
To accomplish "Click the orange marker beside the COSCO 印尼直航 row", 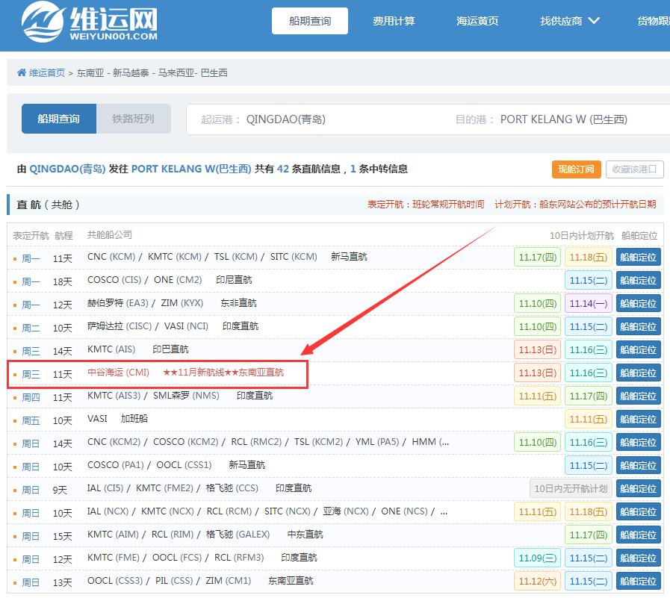I will click(x=15, y=280).
